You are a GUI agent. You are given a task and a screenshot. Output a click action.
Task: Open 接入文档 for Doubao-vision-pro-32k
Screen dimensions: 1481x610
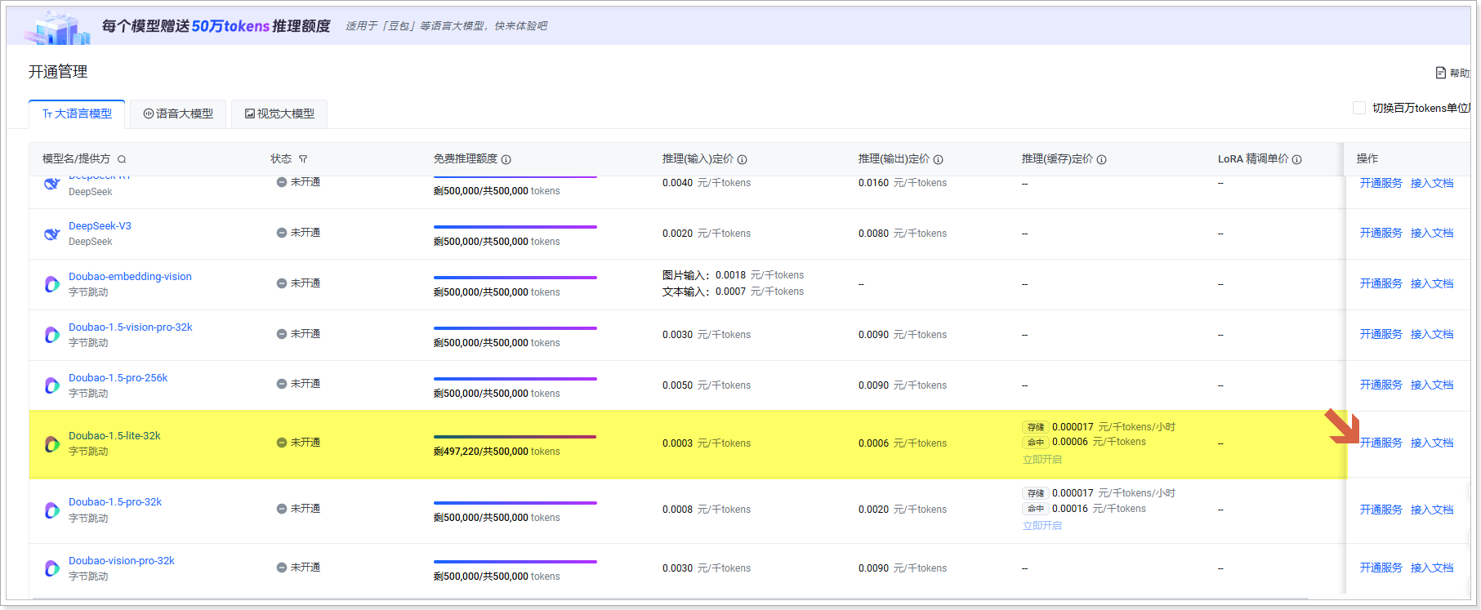coord(1432,568)
